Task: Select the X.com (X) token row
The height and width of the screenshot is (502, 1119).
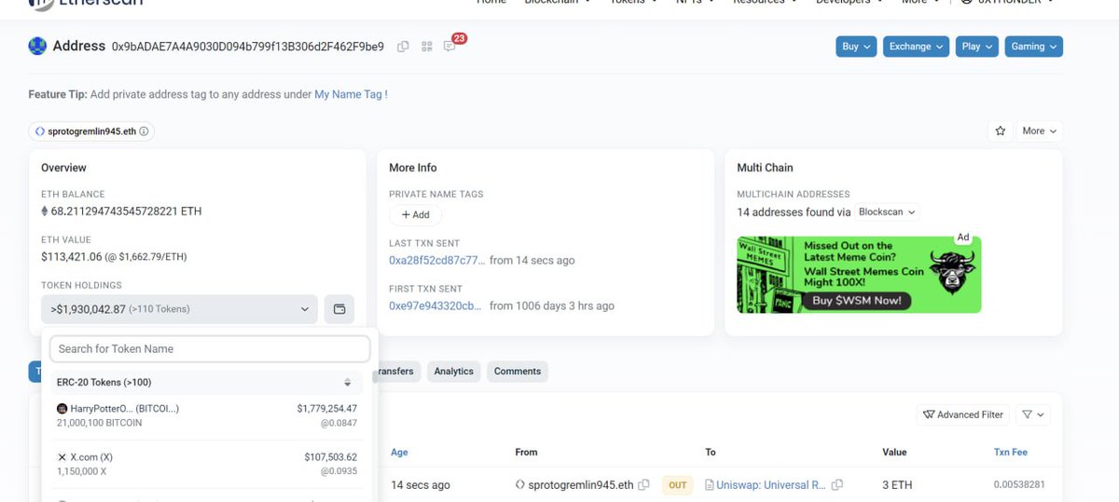Action: click(207, 464)
